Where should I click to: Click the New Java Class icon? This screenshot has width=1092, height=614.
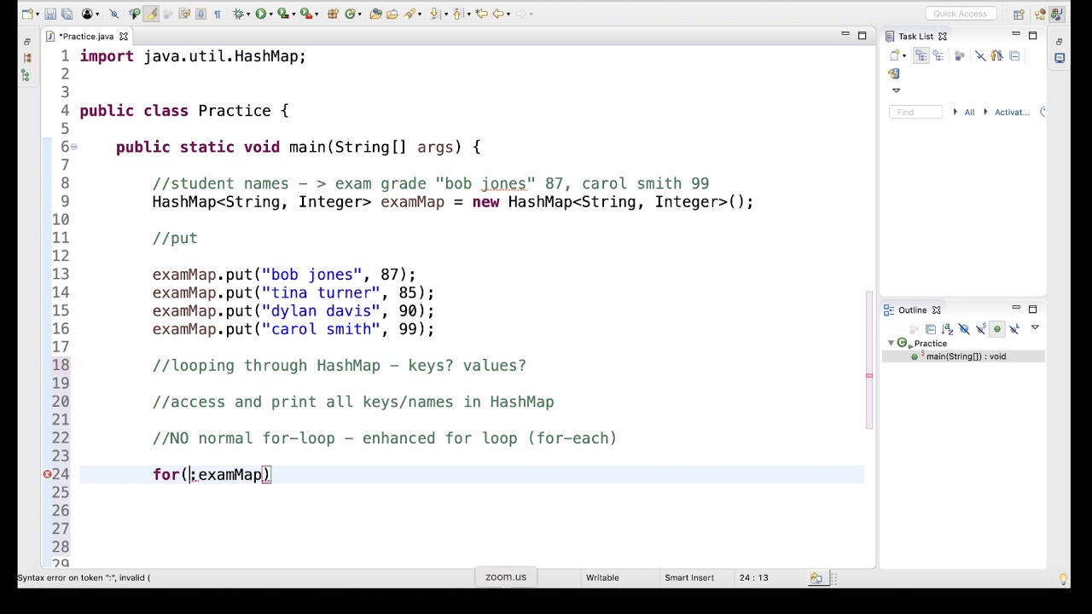point(349,14)
